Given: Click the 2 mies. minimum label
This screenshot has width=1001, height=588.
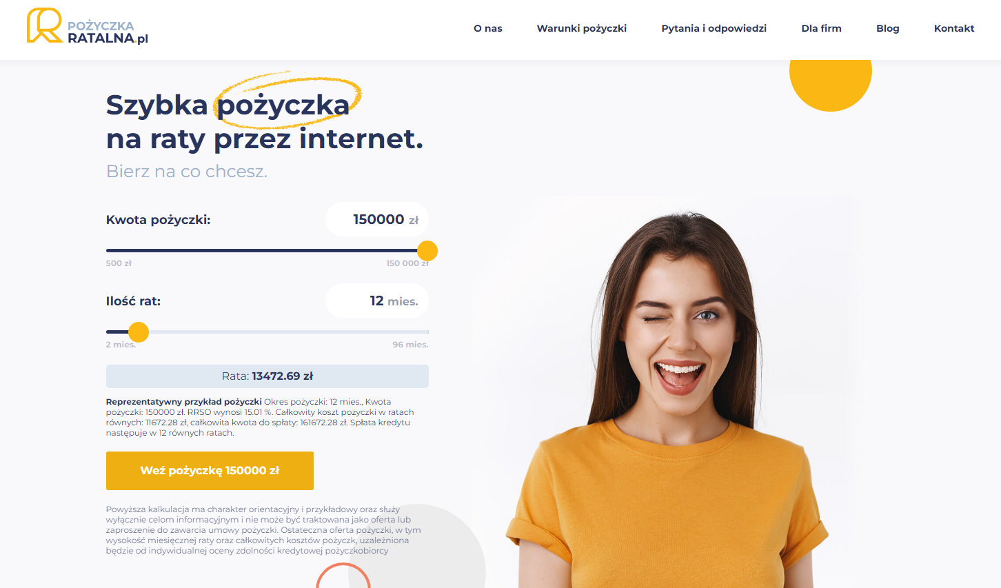Looking at the screenshot, I should (121, 345).
